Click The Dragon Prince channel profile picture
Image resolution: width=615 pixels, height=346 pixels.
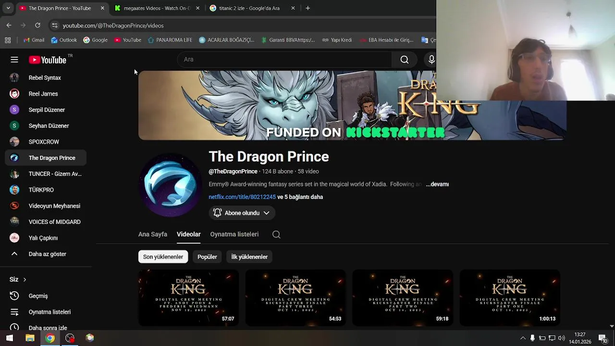tap(170, 185)
